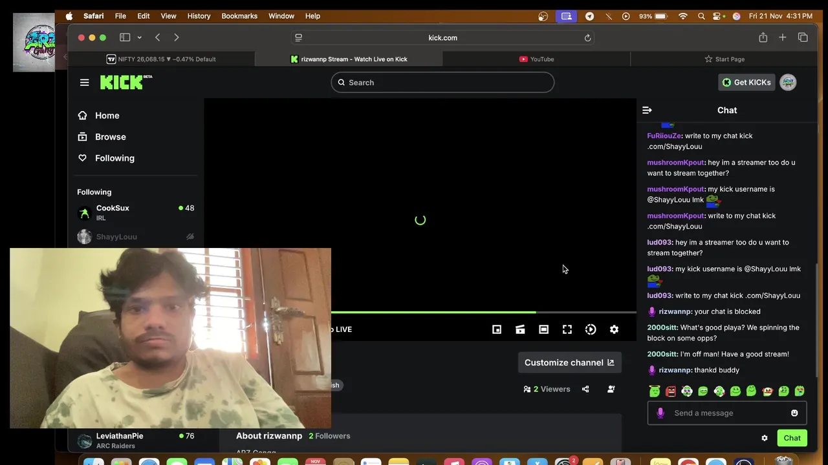Screen dimensions: 828x465
Task: Open the emoji picker in message box
Action: (794, 413)
